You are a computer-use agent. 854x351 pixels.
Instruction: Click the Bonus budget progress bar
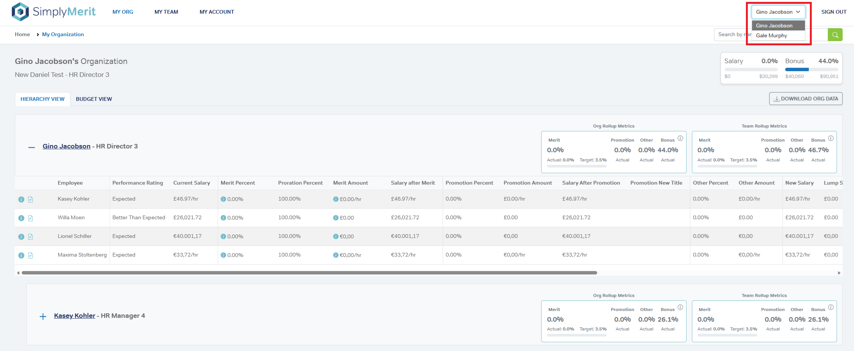pos(811,69)
